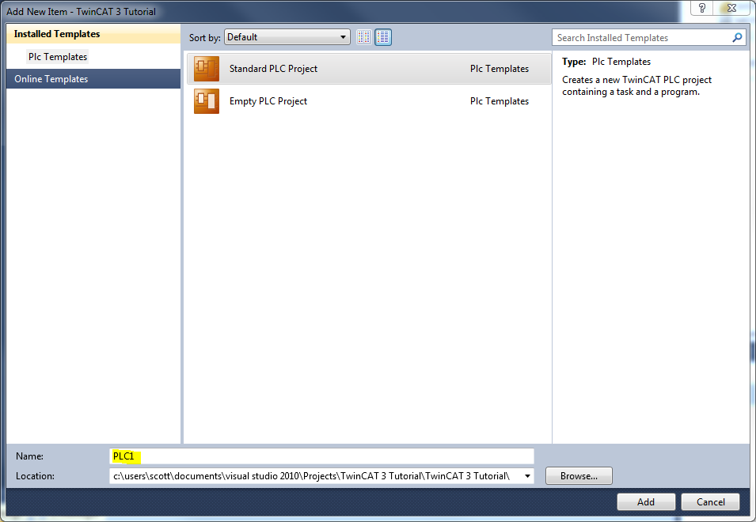Switch to medium icons list view
The image size is (756, 522).
point(383,37)
